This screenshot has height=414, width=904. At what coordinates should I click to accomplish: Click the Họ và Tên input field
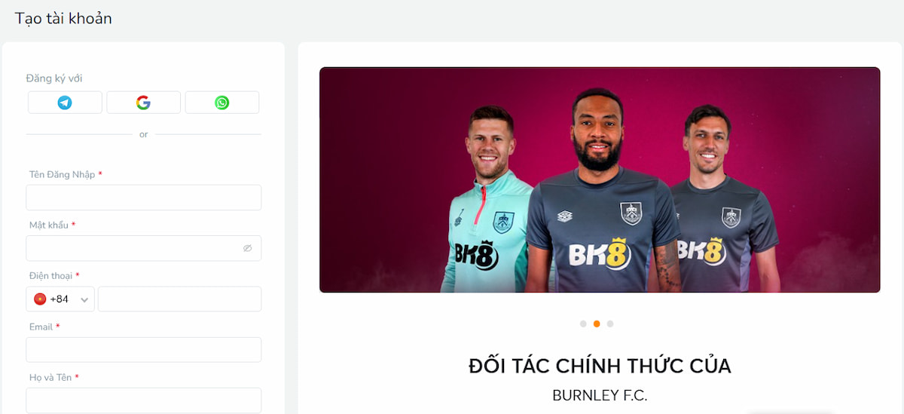[x=143, y=400]
